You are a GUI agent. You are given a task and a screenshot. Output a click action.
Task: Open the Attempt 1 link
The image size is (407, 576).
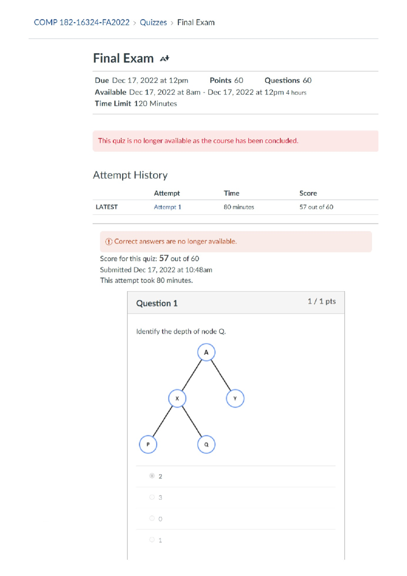168,207
